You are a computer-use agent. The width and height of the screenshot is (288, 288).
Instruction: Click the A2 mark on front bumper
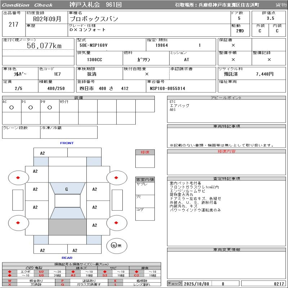(42, 153)
